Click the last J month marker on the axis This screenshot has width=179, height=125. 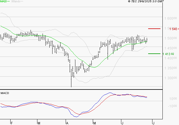click(153, 123)
